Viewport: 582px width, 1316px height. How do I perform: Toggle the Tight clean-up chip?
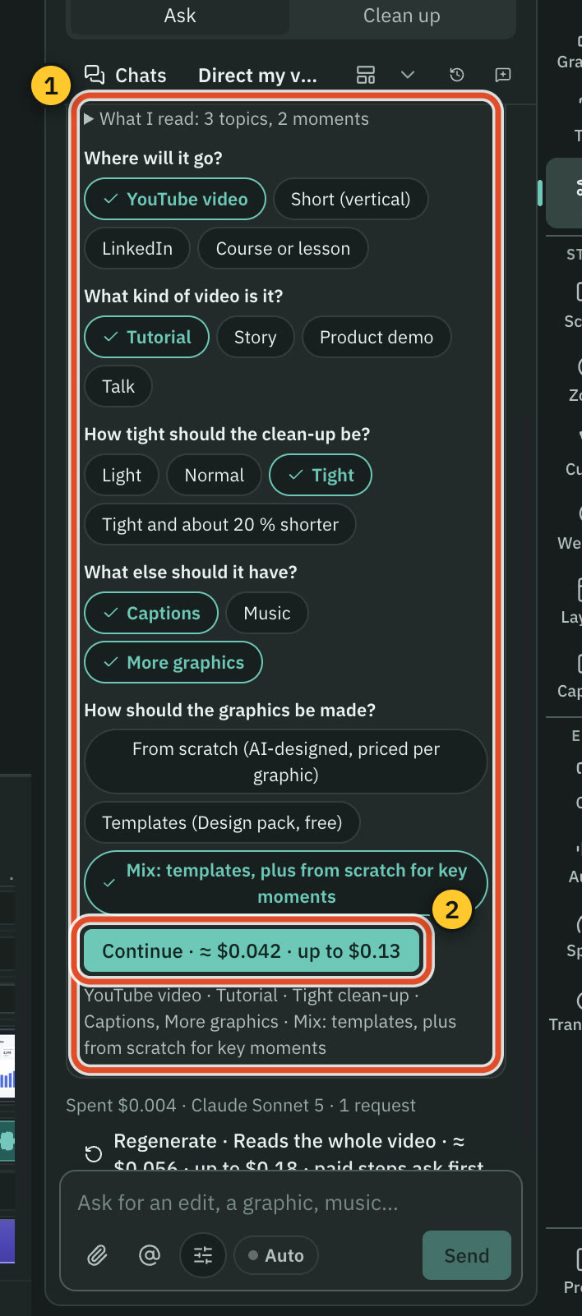point(321,476)
